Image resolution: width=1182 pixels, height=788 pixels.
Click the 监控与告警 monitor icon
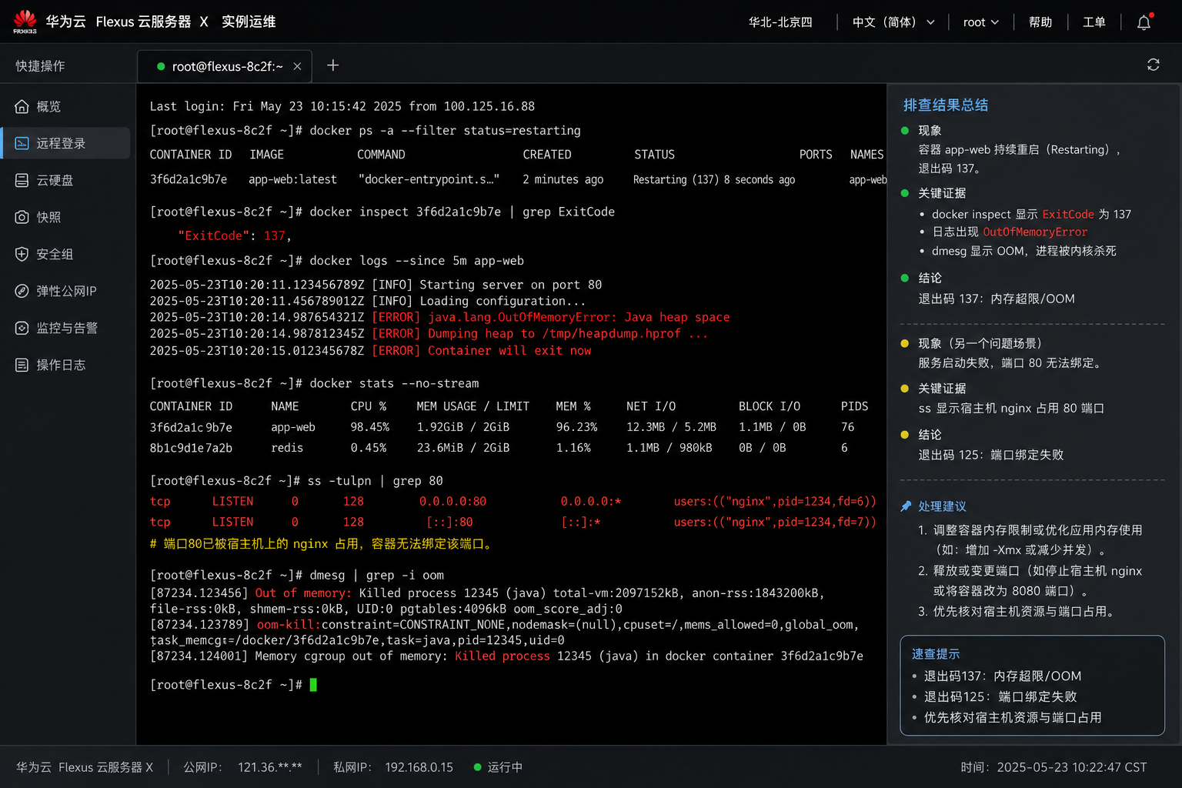coord(22,328)
